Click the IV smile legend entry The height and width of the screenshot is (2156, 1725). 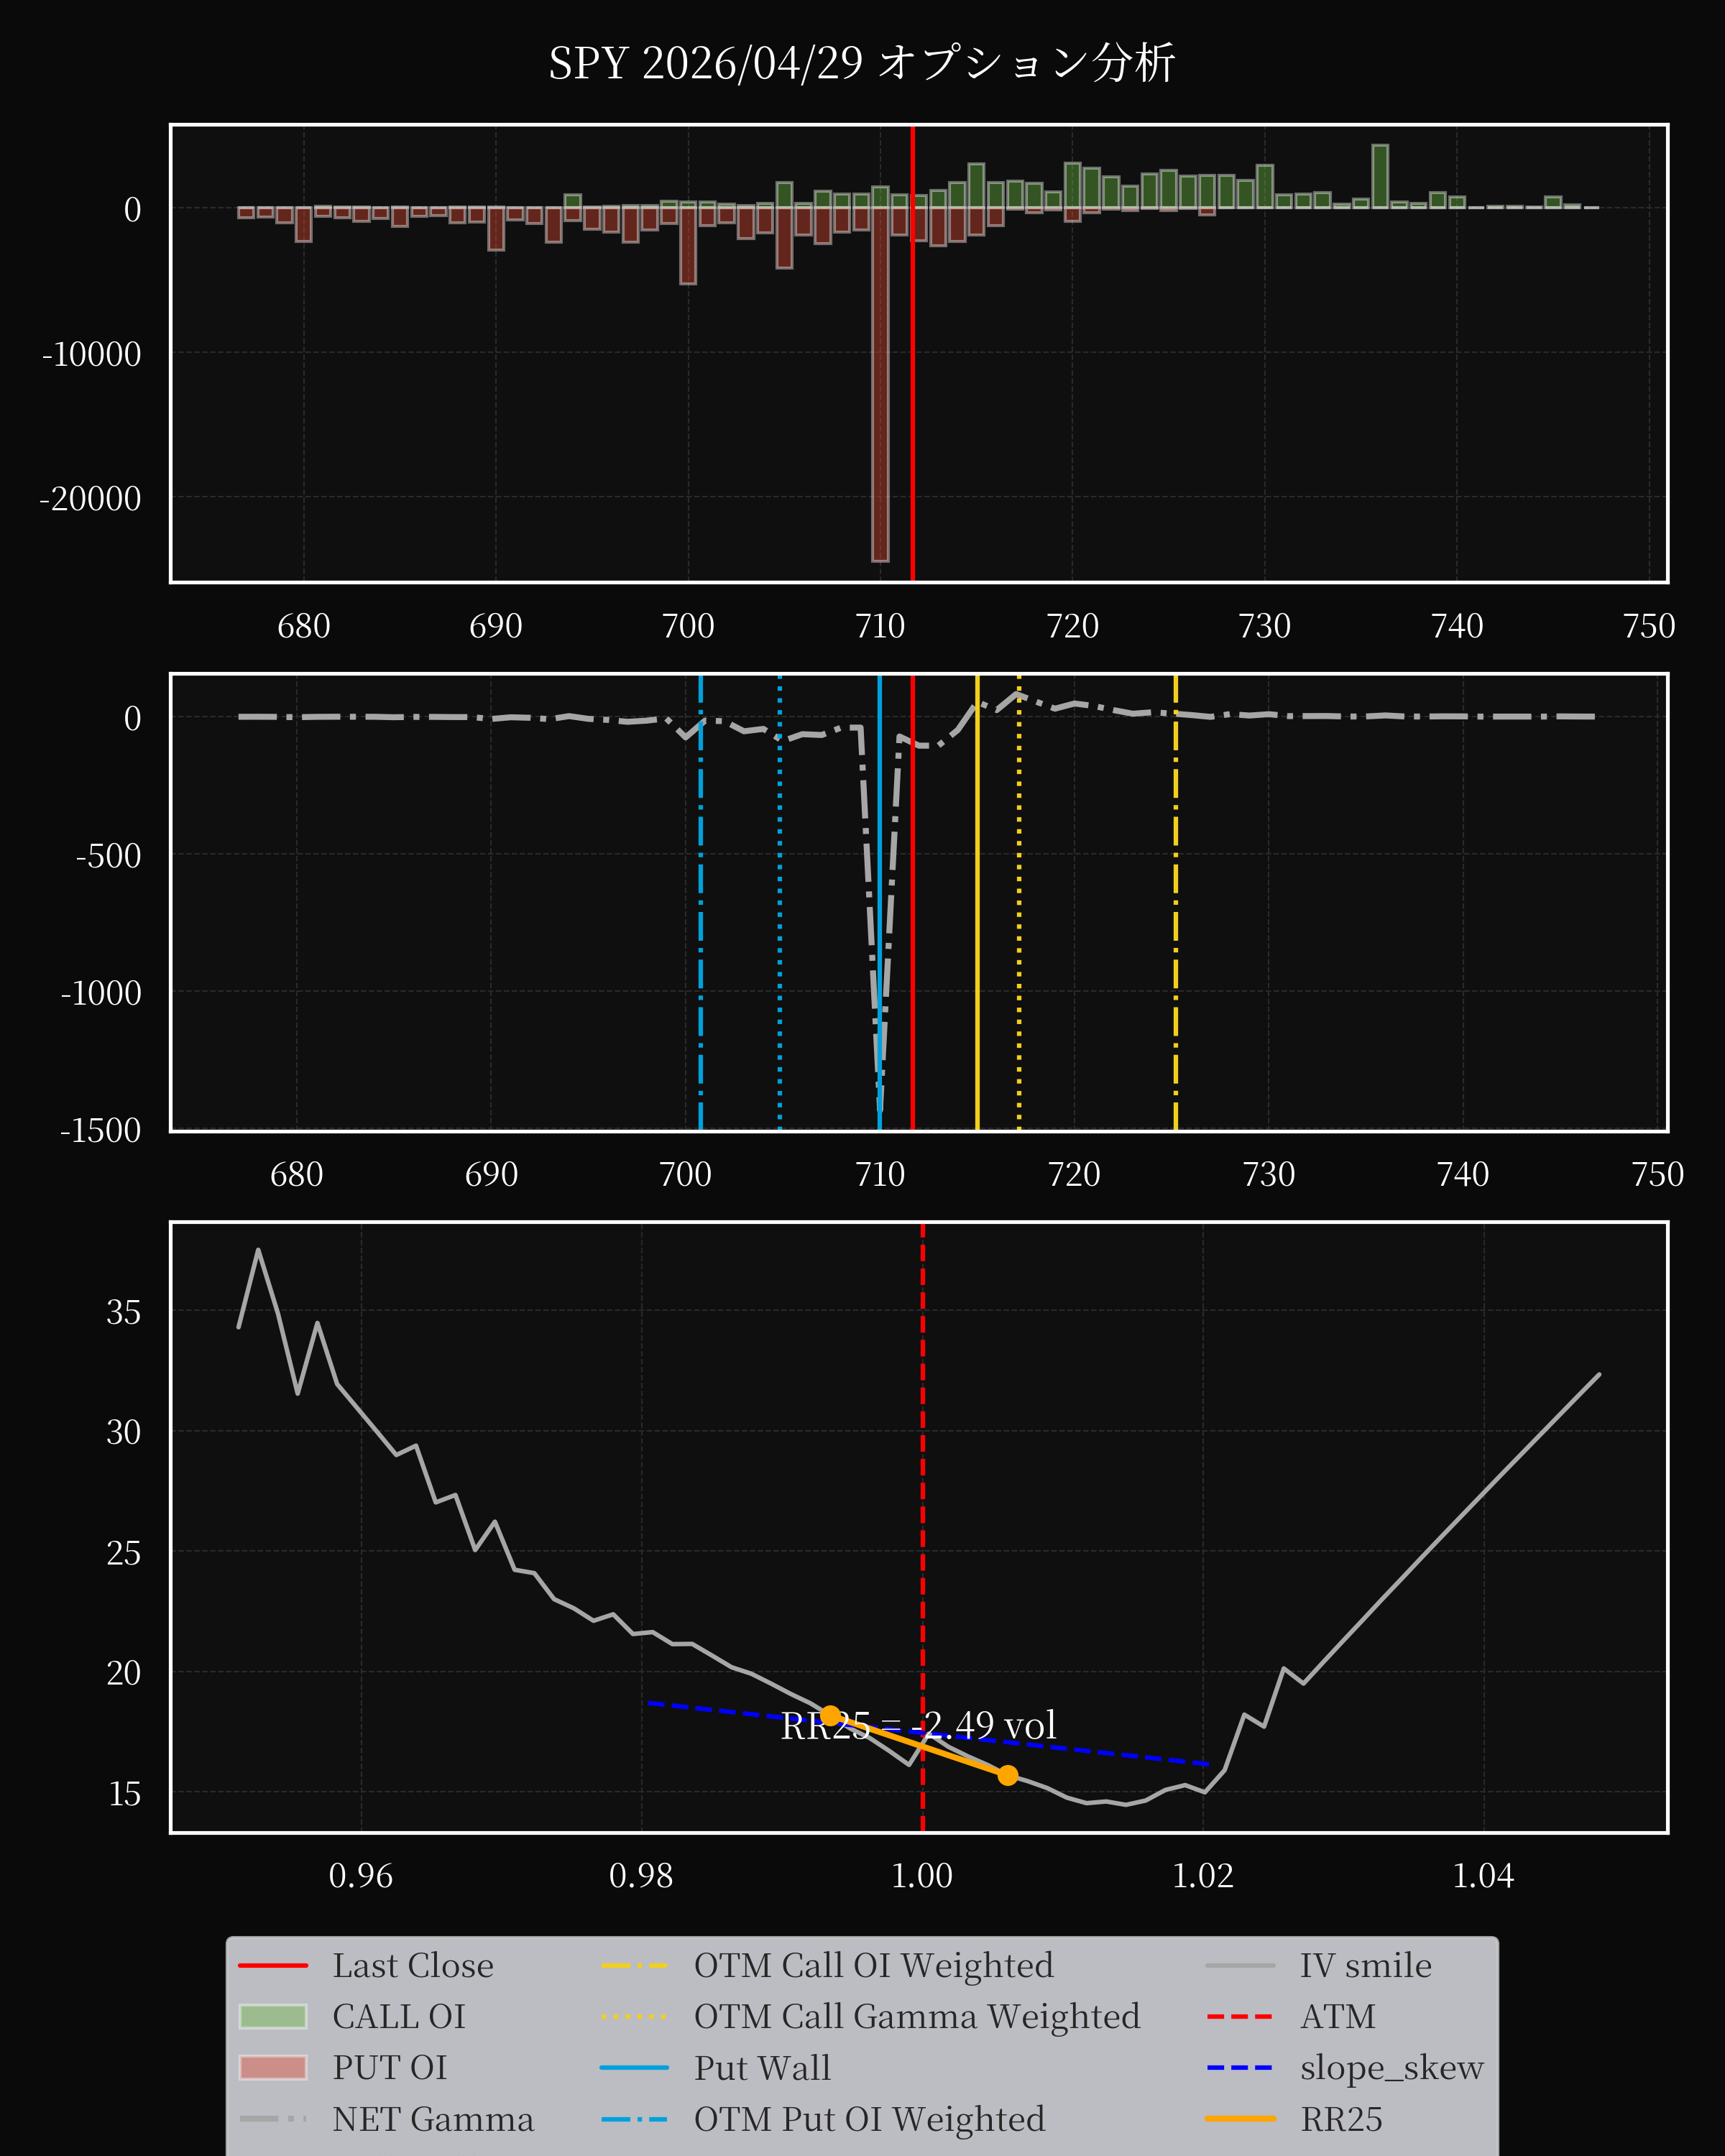pyautogui.click(x=1319, y=1965)
